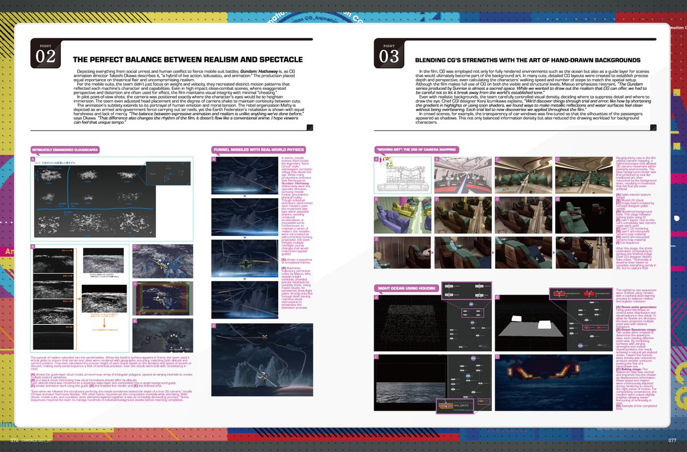Image resolution: width=687 pixels, height=452 pixels.
Task: Open camera mapping image C, the image board
Action: [523, 175]
